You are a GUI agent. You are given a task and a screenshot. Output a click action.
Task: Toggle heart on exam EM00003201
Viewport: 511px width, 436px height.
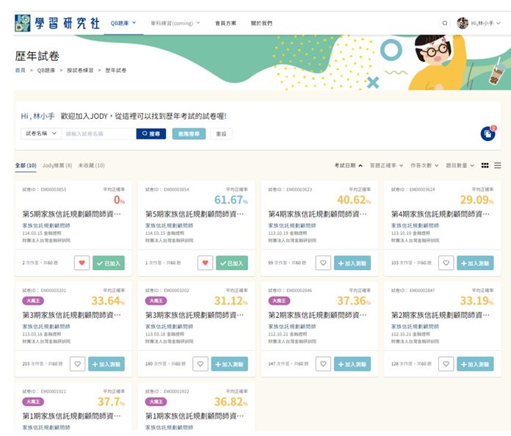(x=78, y=363)
